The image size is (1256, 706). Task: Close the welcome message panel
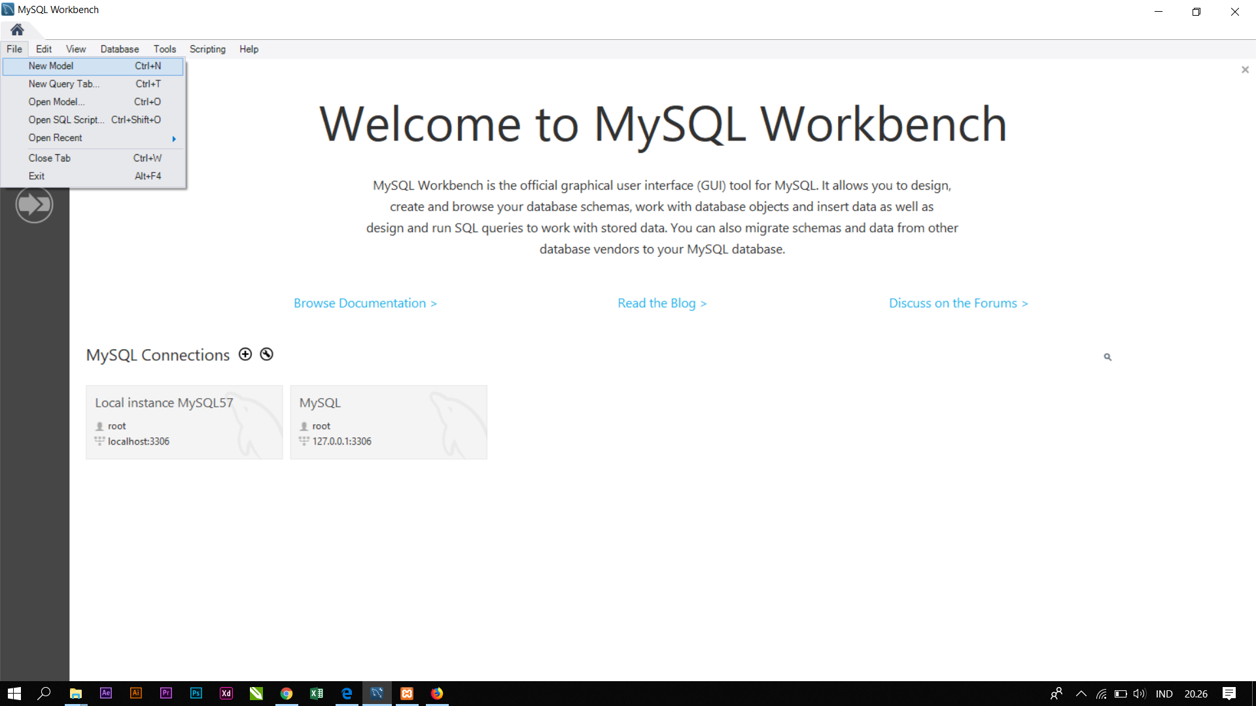coord(1245,70)
